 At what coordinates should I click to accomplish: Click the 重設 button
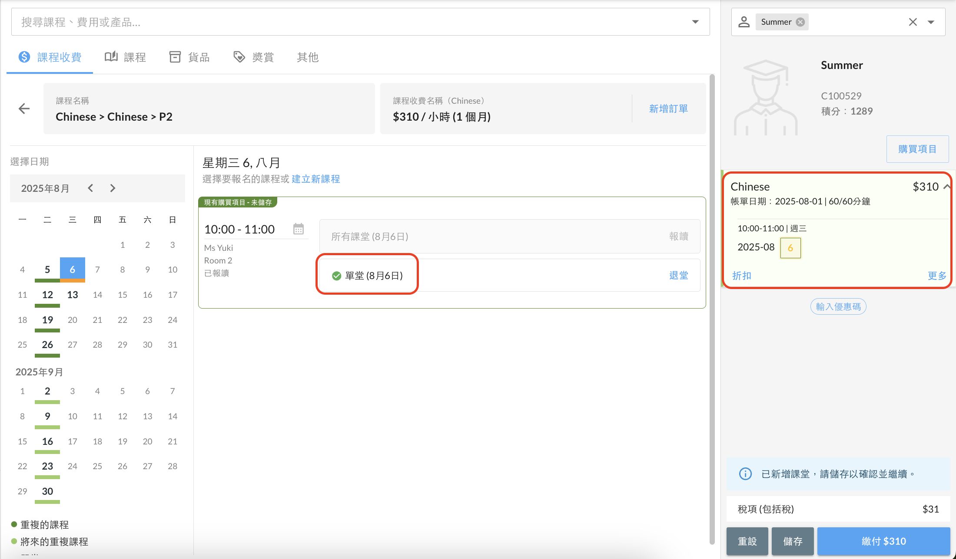[747, 541]
